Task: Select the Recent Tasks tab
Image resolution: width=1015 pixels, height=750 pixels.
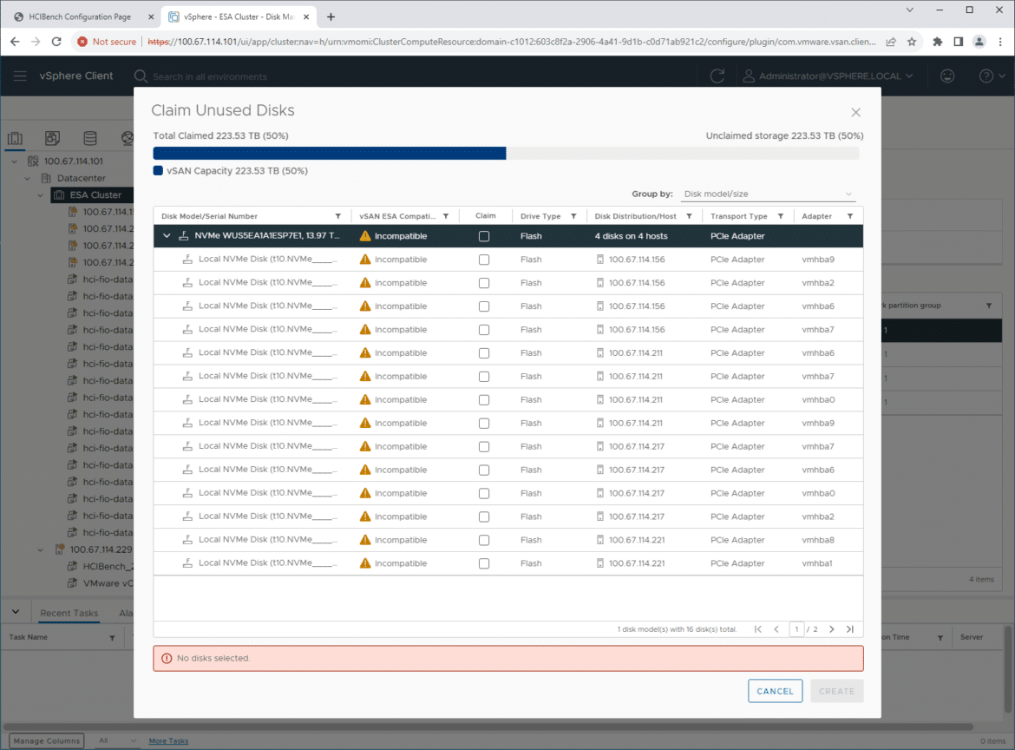Action: pyautogui.click(x=69, y=613)
